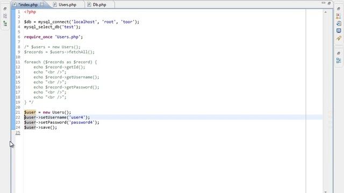
Task: Switch to the Users.php tab
Action: coord(67,5)
